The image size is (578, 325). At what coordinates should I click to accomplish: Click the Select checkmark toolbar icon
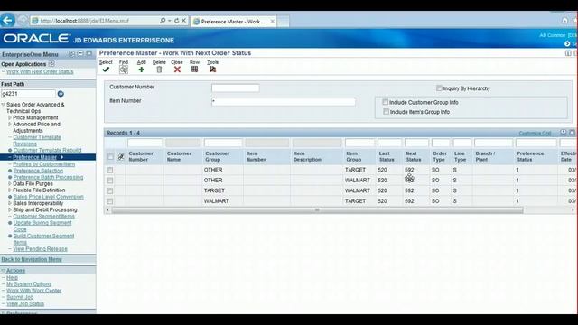(x=106, y=70)
